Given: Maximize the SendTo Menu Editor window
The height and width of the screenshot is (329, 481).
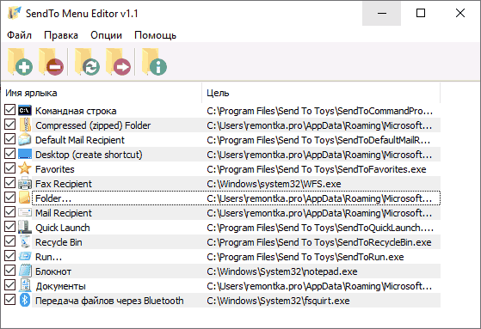Looking at the screenshot, I should click(421, 13).
